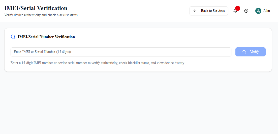
Task: Open the John account name menu
Action: pyautogui.click(x=266, y=11)
